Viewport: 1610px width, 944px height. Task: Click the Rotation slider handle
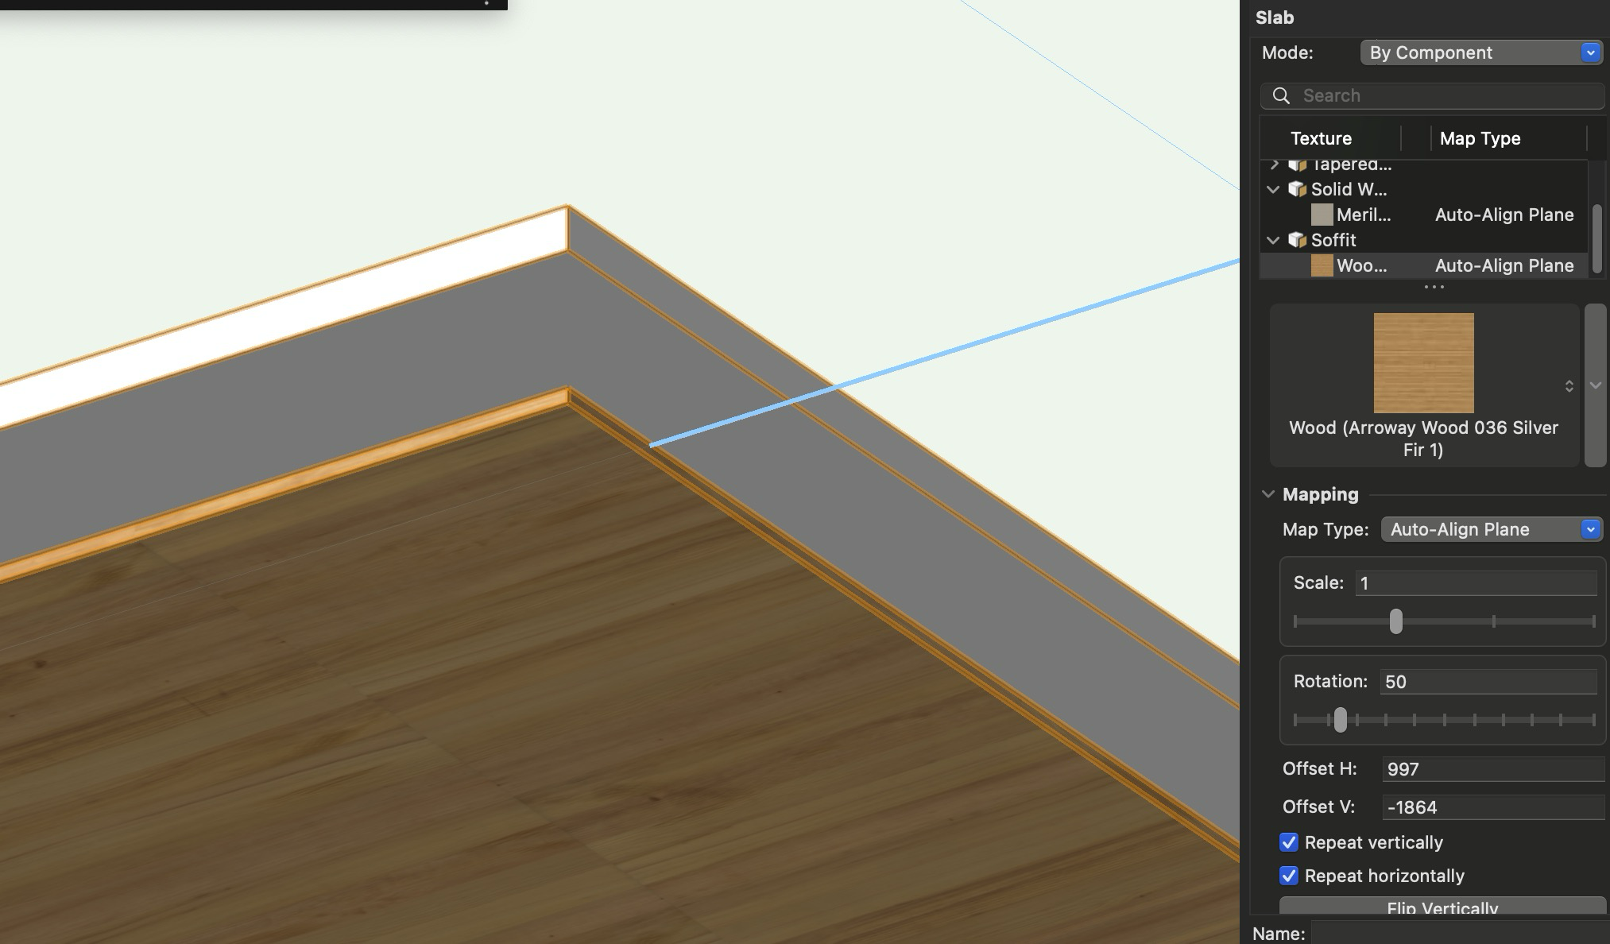point(1341,720)
